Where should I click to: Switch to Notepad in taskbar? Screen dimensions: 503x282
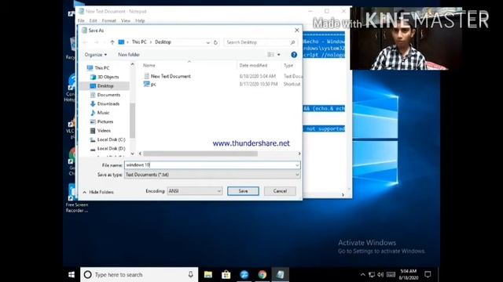(280, 274)
